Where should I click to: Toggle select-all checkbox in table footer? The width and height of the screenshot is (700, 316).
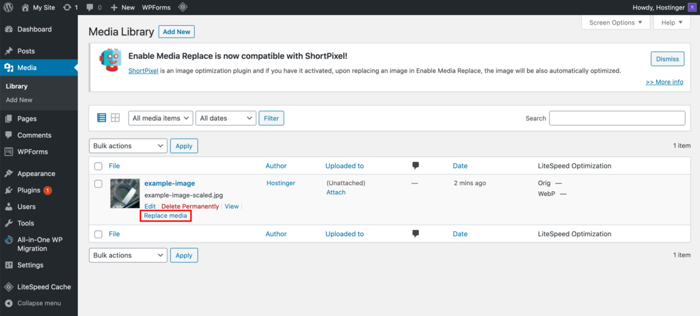pyautogui.click(x=98, y=234)
